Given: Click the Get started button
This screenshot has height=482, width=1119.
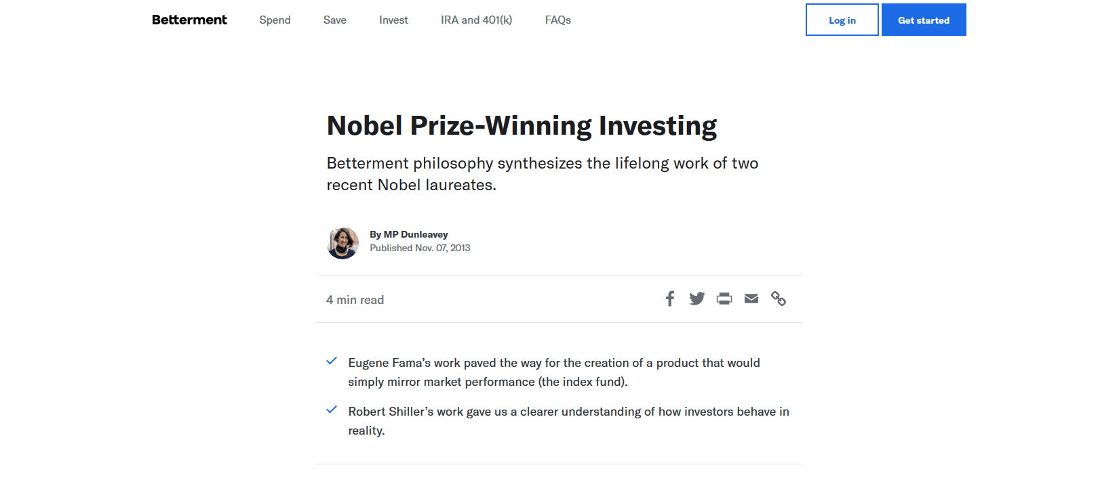Looking at the screenshot, I should tap(924, 20).
